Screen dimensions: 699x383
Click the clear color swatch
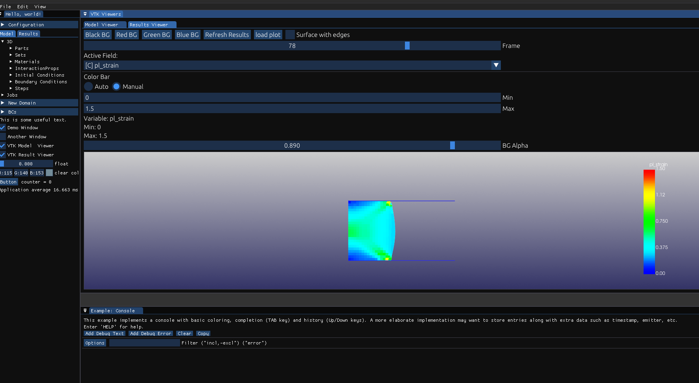(49, 173)
